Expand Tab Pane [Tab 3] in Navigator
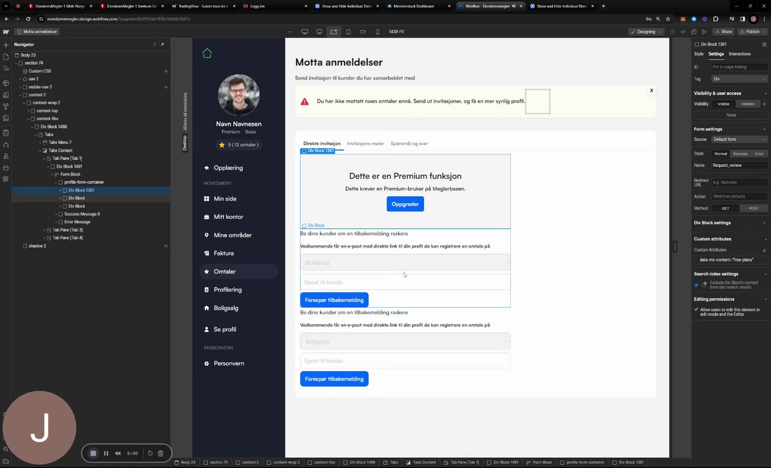The image size is (771, 468). click(44, 230)
